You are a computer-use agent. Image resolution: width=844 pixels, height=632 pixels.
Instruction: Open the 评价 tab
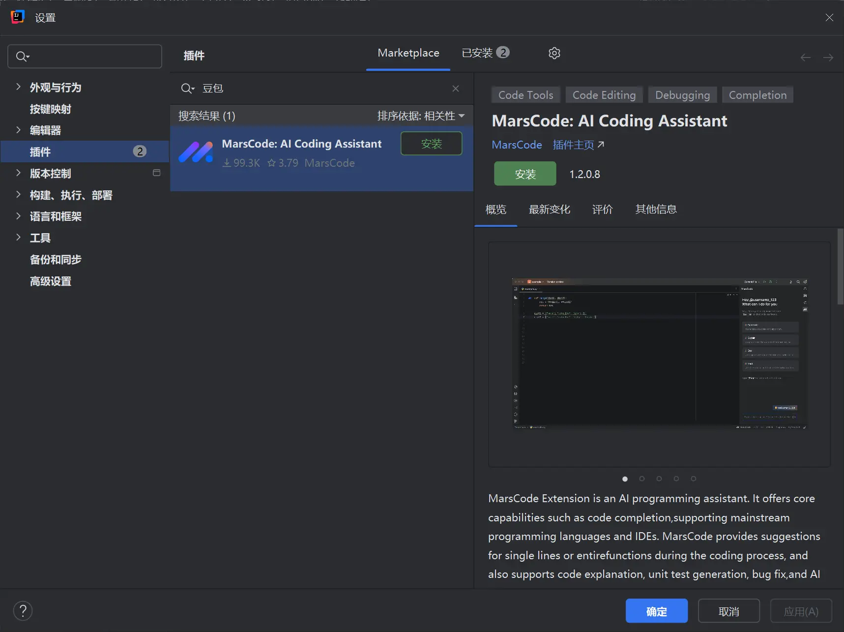coord(603,210)
